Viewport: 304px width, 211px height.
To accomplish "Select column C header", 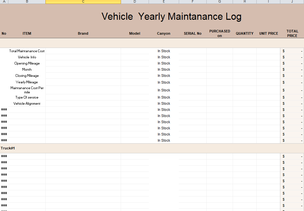I will [83, 2].
